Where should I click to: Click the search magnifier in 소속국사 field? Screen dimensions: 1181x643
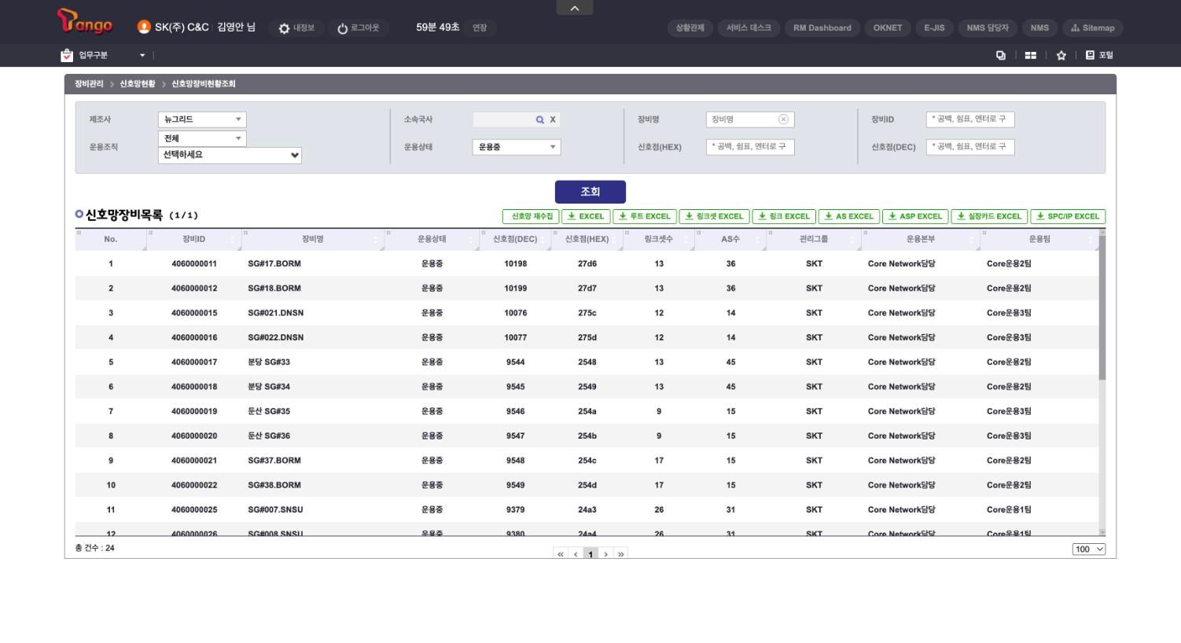click(540, 120)
